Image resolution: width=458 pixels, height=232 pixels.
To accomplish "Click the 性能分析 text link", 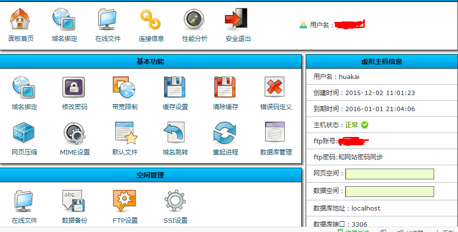I will coord(195,39).
